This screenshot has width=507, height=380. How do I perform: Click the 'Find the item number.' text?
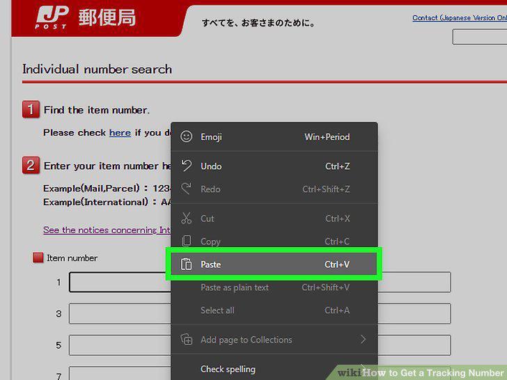click(97, 110)
